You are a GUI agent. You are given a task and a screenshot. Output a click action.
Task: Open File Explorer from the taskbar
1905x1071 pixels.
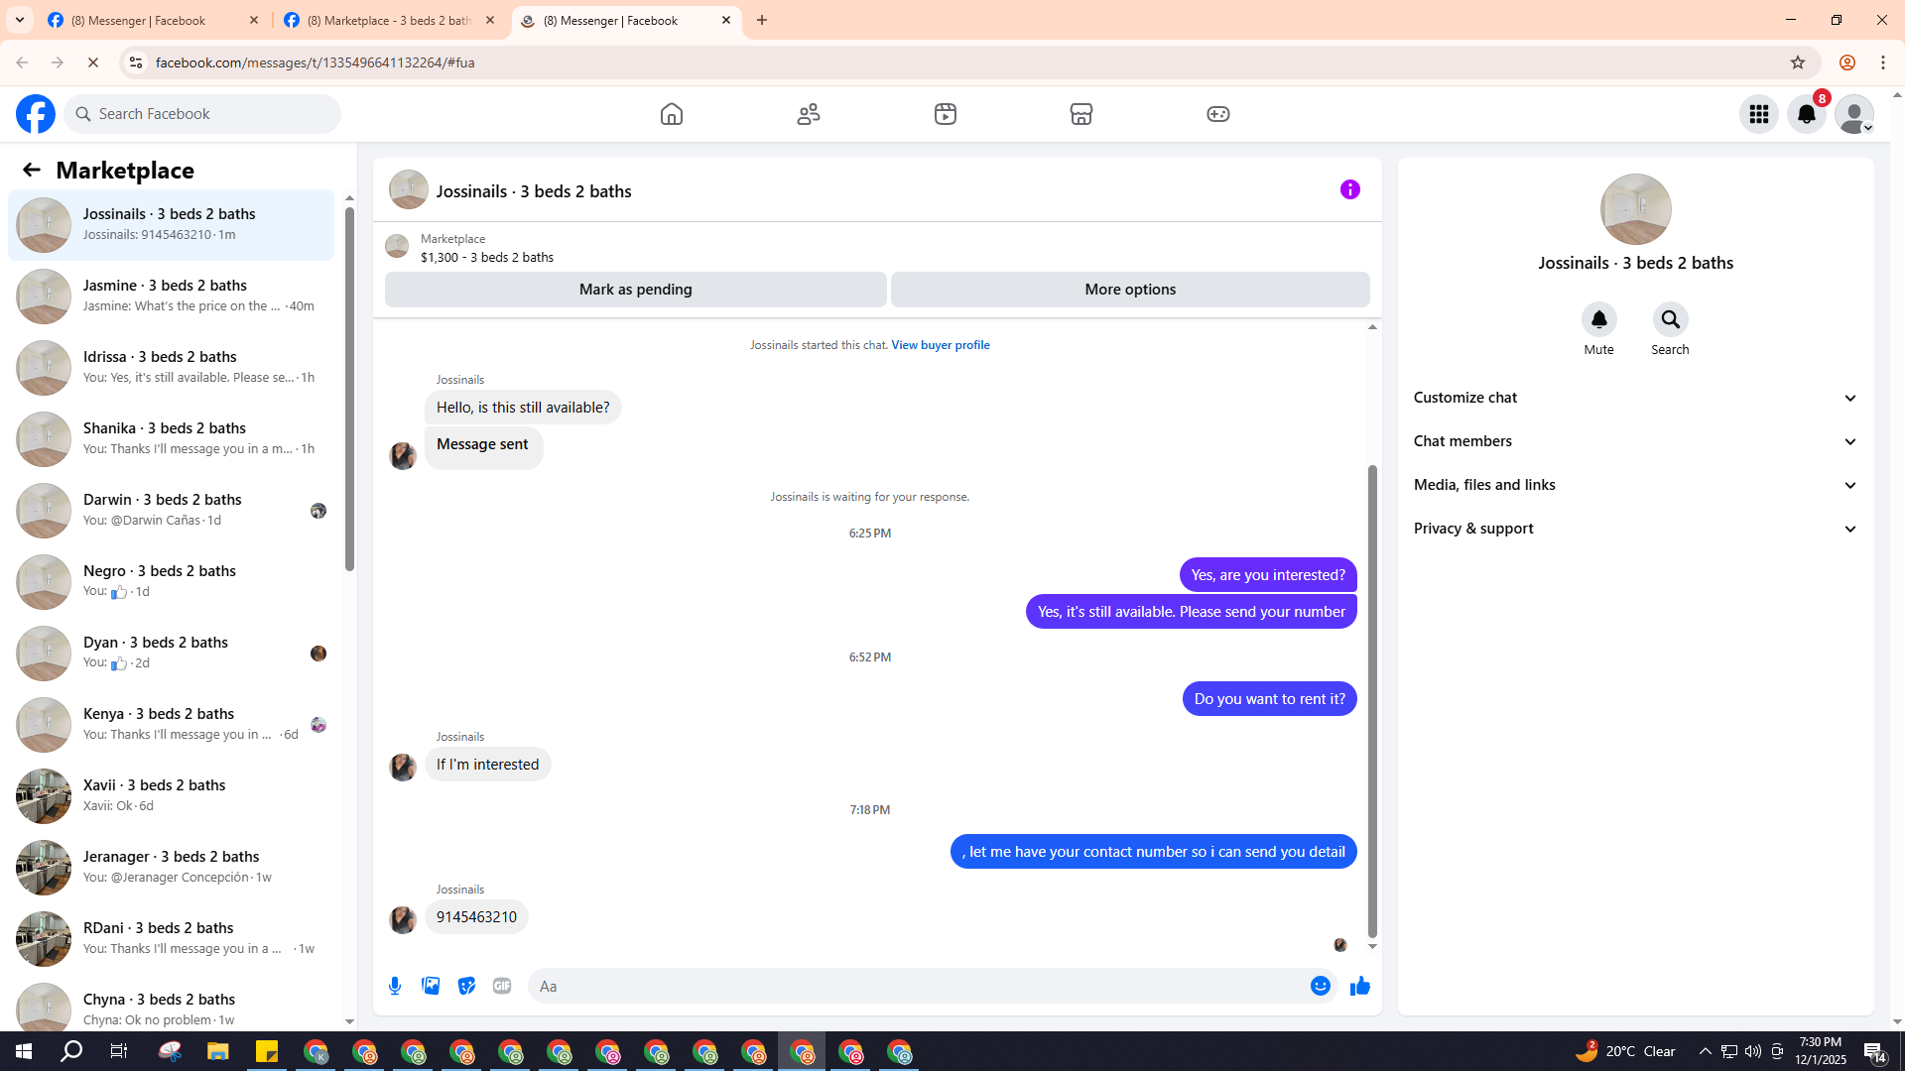pyautogui.click(x=218, y=1051)
